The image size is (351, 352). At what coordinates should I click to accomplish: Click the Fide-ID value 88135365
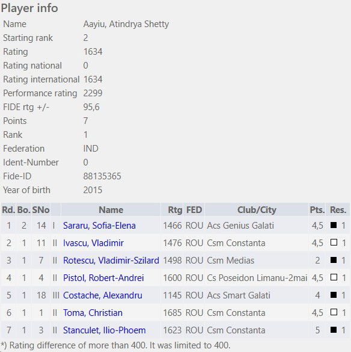[x=102, y=176]
